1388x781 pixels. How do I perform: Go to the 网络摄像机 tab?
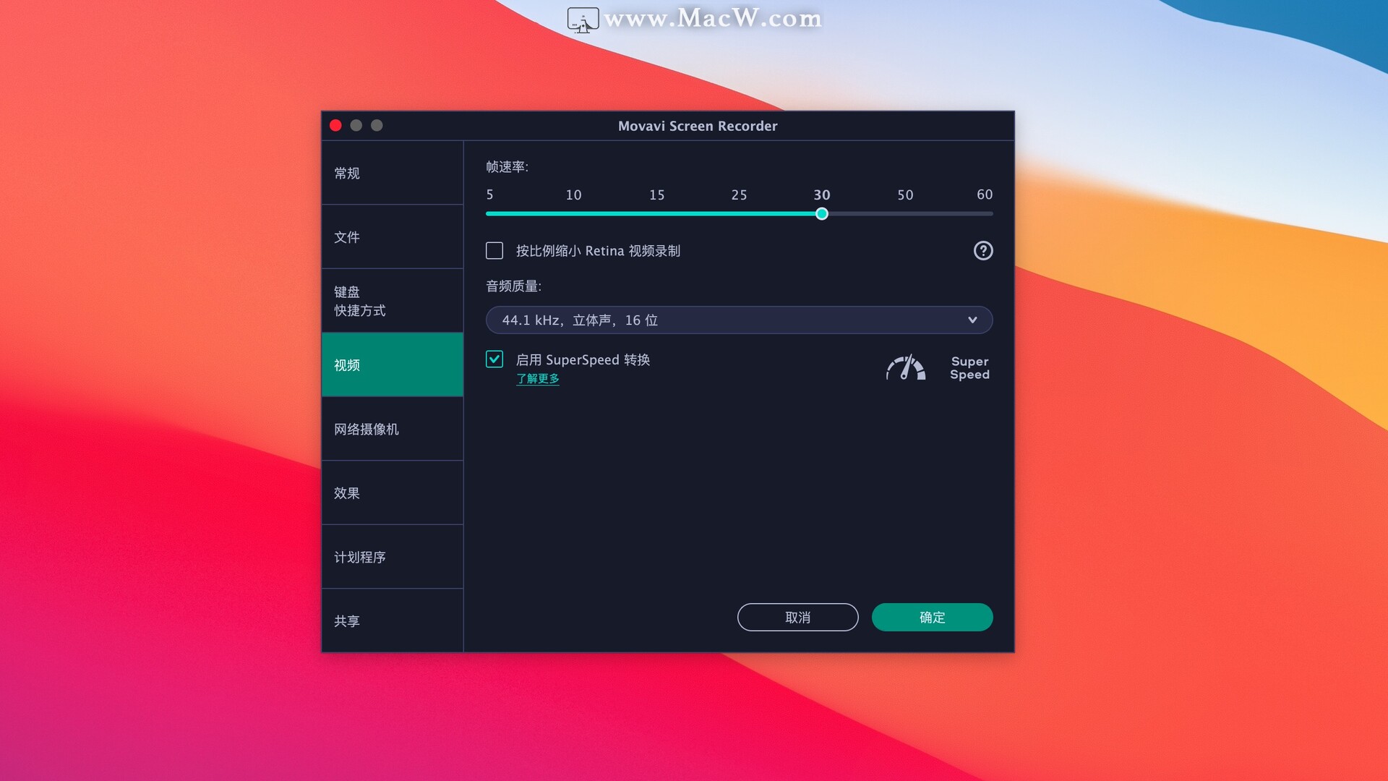(x=393, y=429)
